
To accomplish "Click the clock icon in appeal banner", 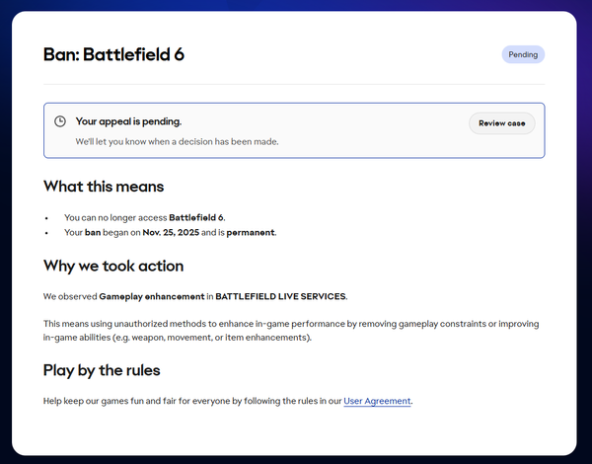I will pyautogui.click(x=60, y=121).
